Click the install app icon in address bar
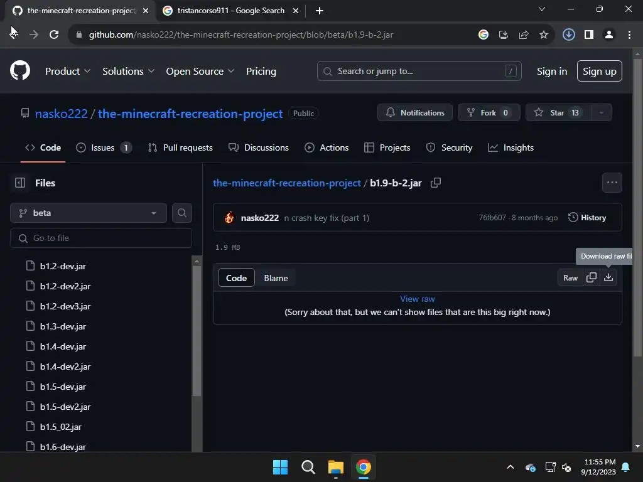The height and width of the screenshot is (482, 643). (504, 35)
